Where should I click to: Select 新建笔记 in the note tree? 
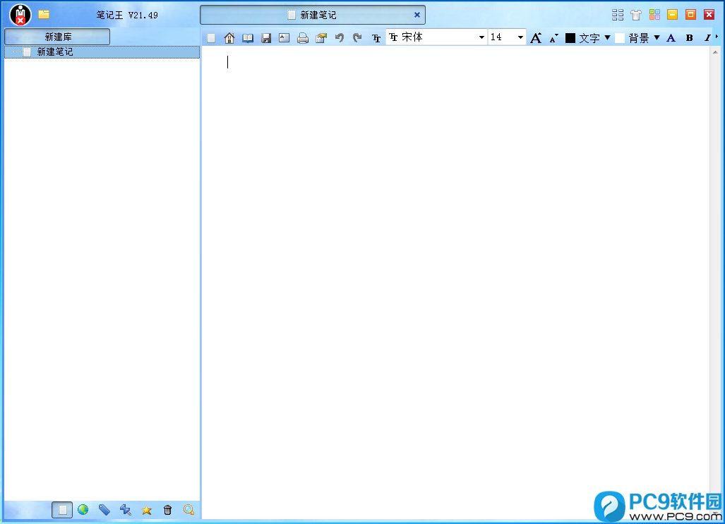point(102,51)
